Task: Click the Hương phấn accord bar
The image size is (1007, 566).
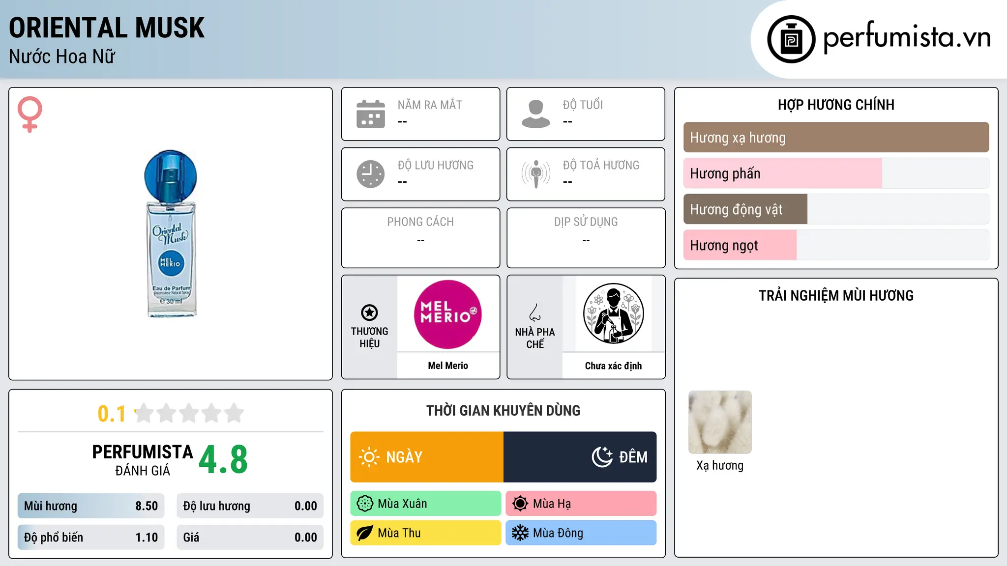Action: (x=836, y=173)
